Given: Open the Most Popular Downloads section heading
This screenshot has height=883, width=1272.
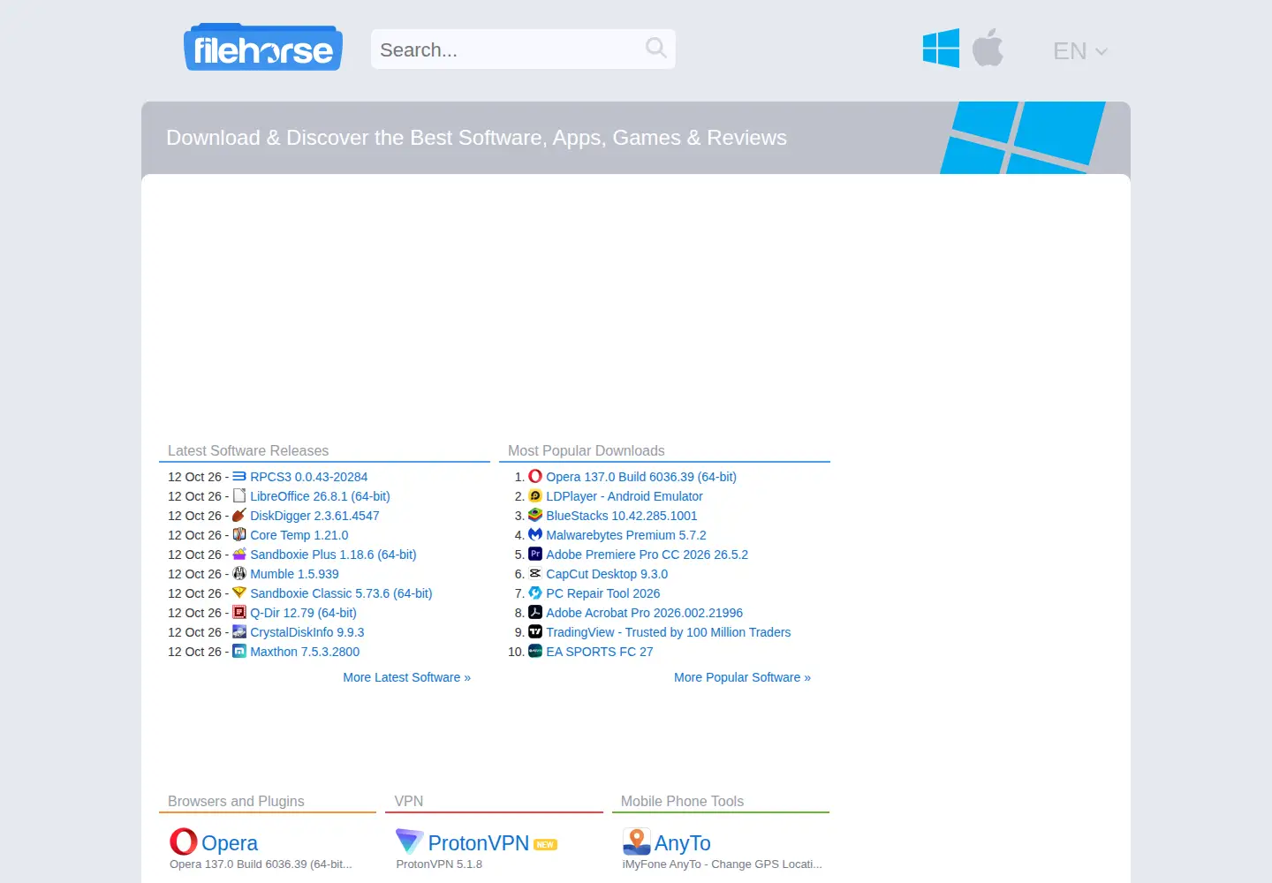Looking at the screenshot, I should [587, 450].
